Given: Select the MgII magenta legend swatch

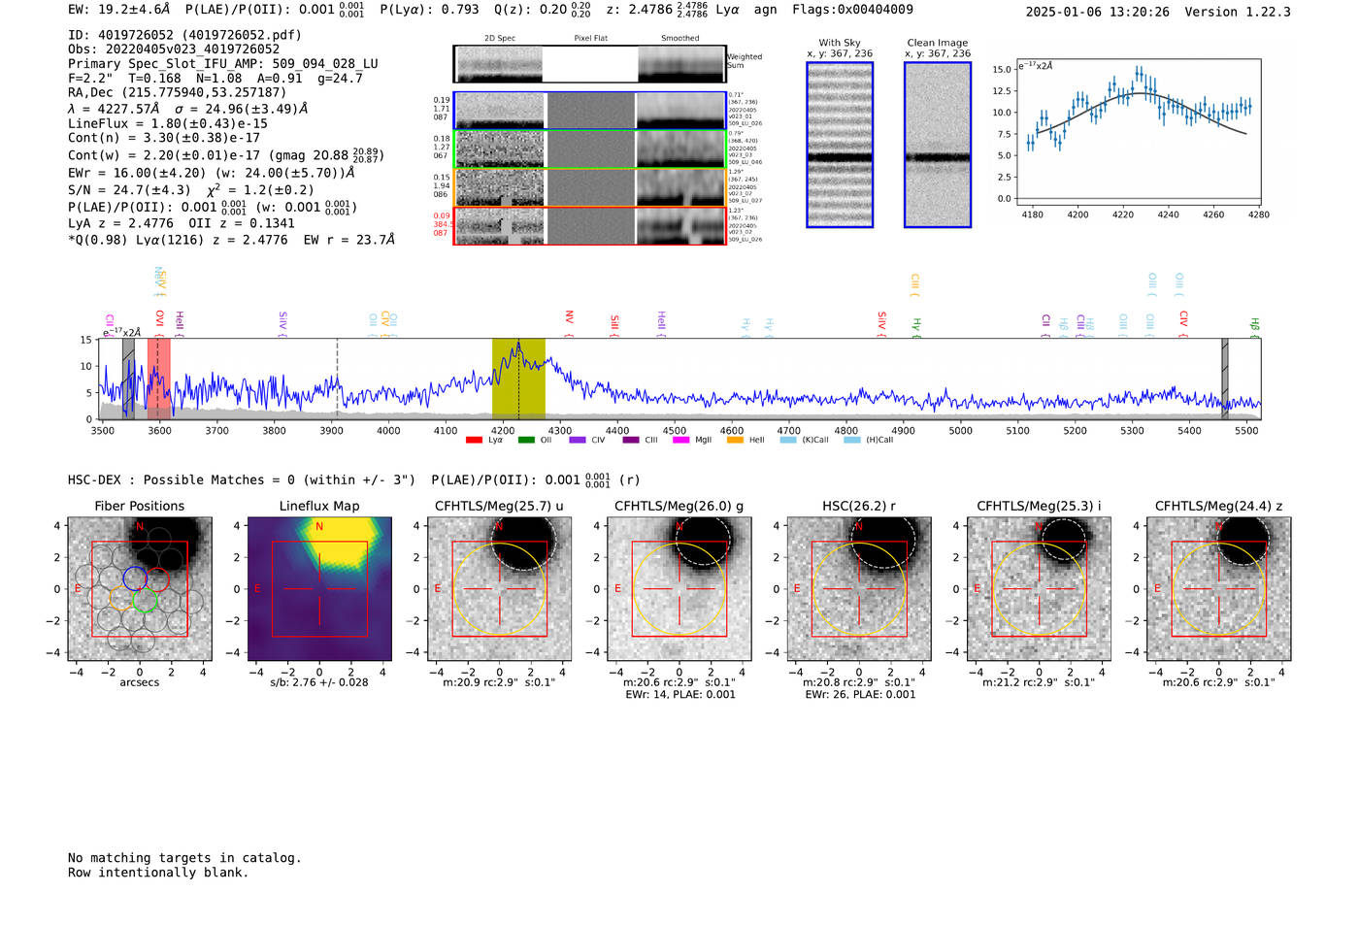Looking at the screenshot, I should [679, 441].
